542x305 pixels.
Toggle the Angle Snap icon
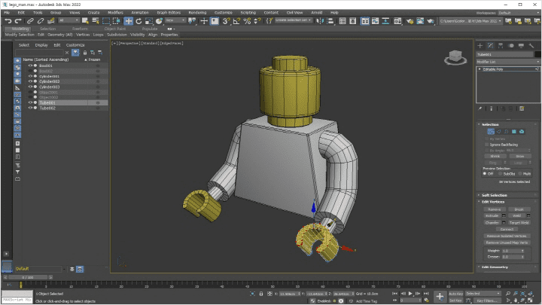coord(237,21)
